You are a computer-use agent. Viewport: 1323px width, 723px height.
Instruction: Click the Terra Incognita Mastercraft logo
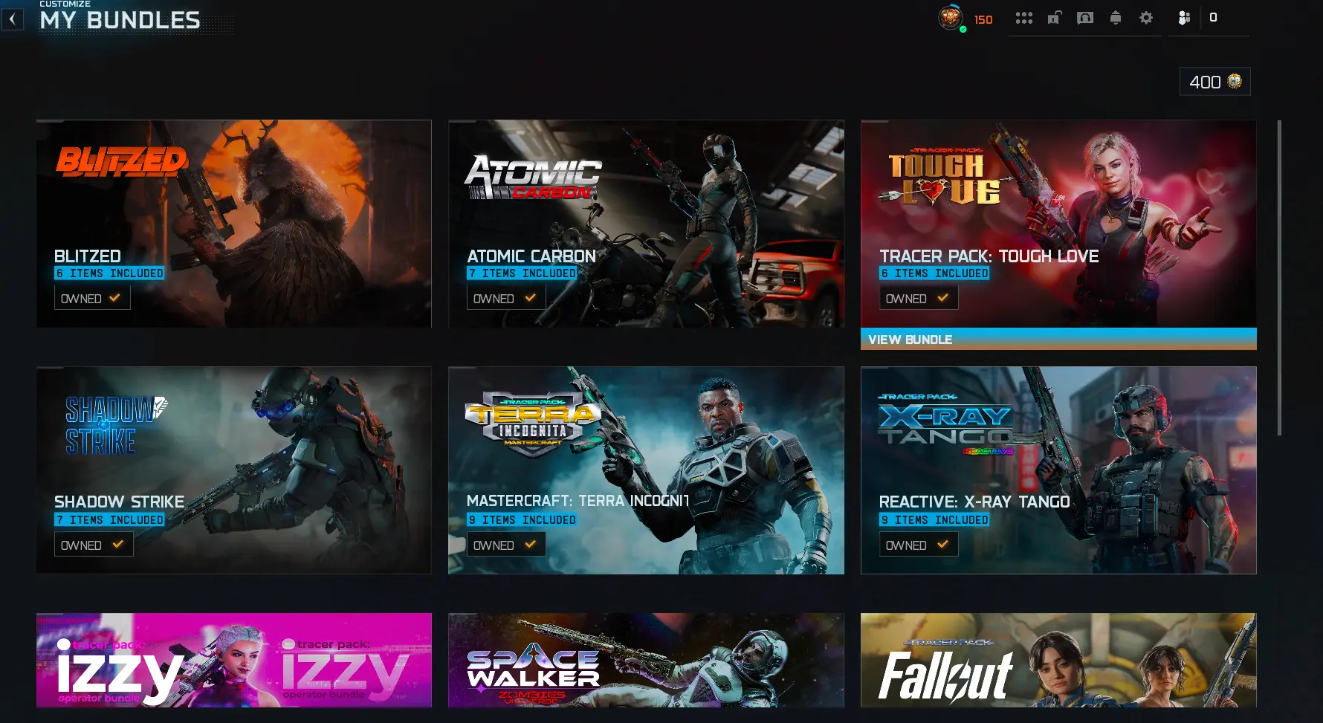(x=532, y=424)
